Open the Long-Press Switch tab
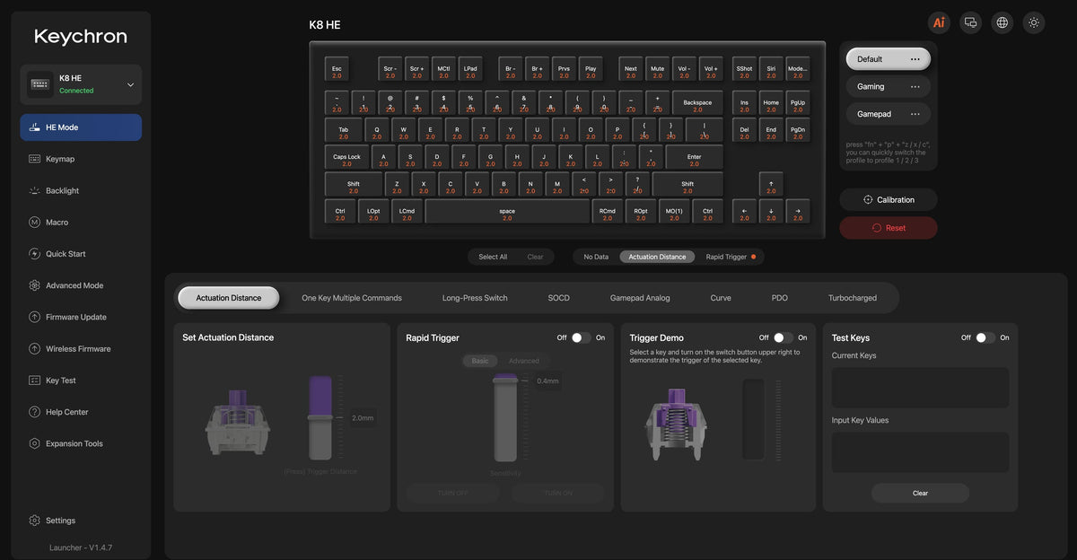 tap(475, 298)
